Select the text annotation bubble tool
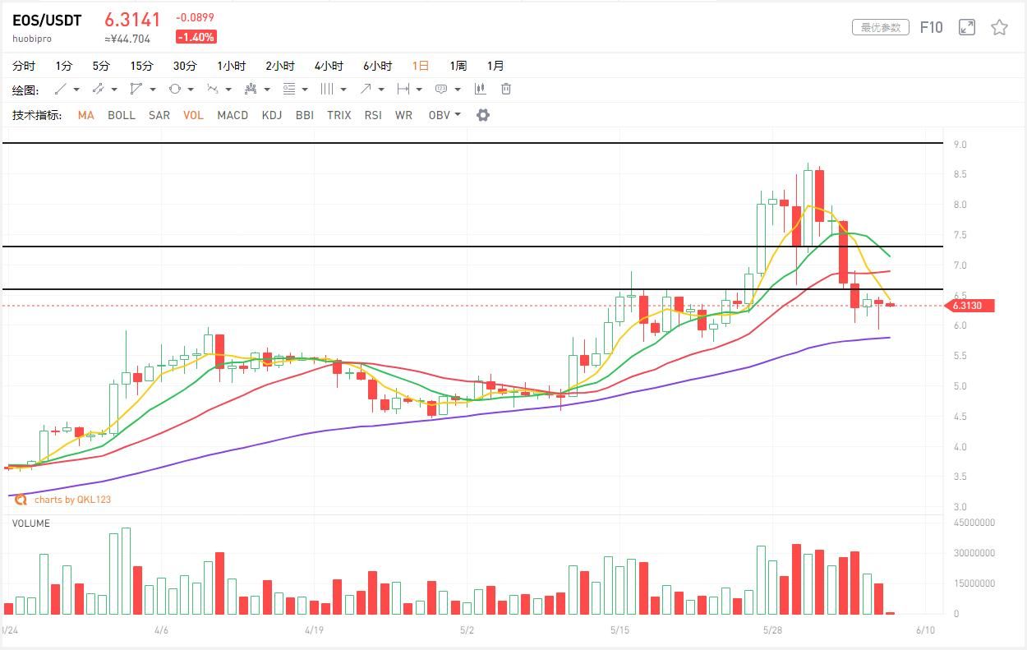 click(441, 89)
